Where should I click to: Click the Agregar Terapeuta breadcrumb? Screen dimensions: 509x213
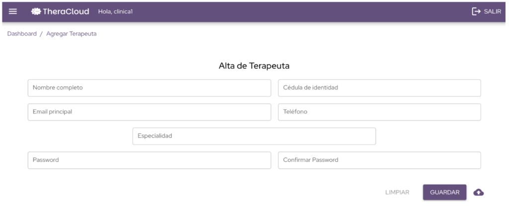click(71, 34)
